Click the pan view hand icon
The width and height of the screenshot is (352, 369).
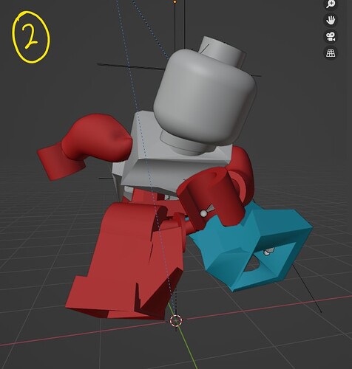coord(331,20)
